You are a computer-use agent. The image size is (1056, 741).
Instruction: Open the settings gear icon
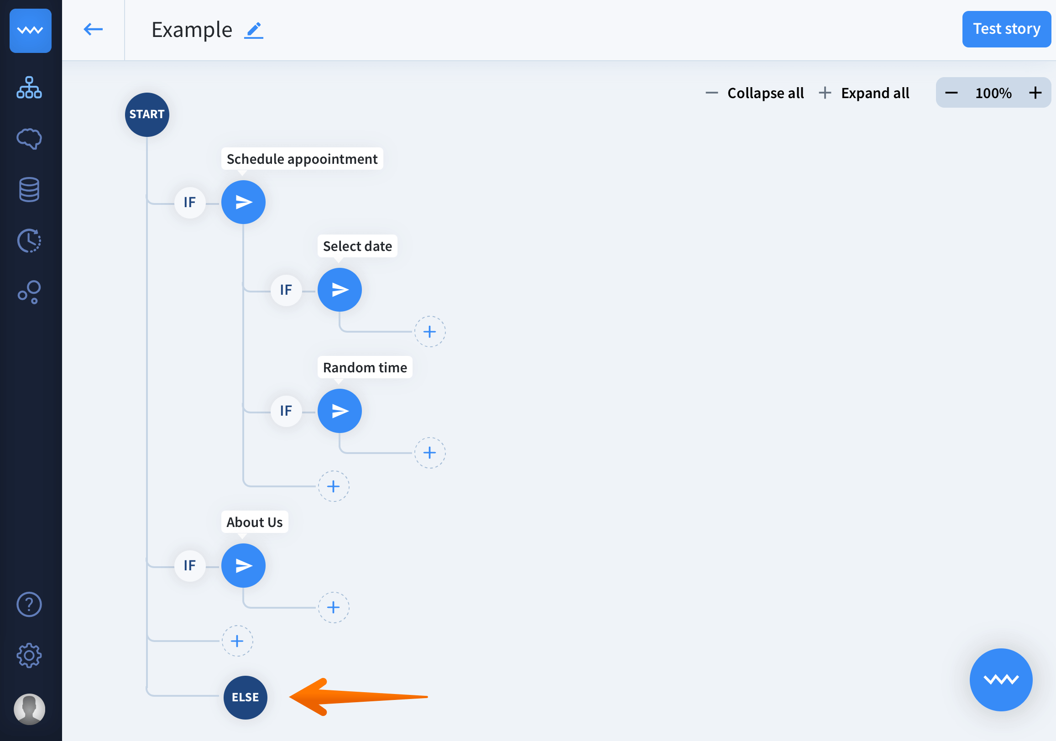tap(29, 655)
